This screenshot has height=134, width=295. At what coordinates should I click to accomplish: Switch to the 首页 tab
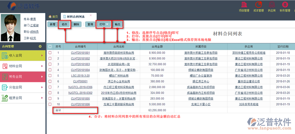coord(53,17)
